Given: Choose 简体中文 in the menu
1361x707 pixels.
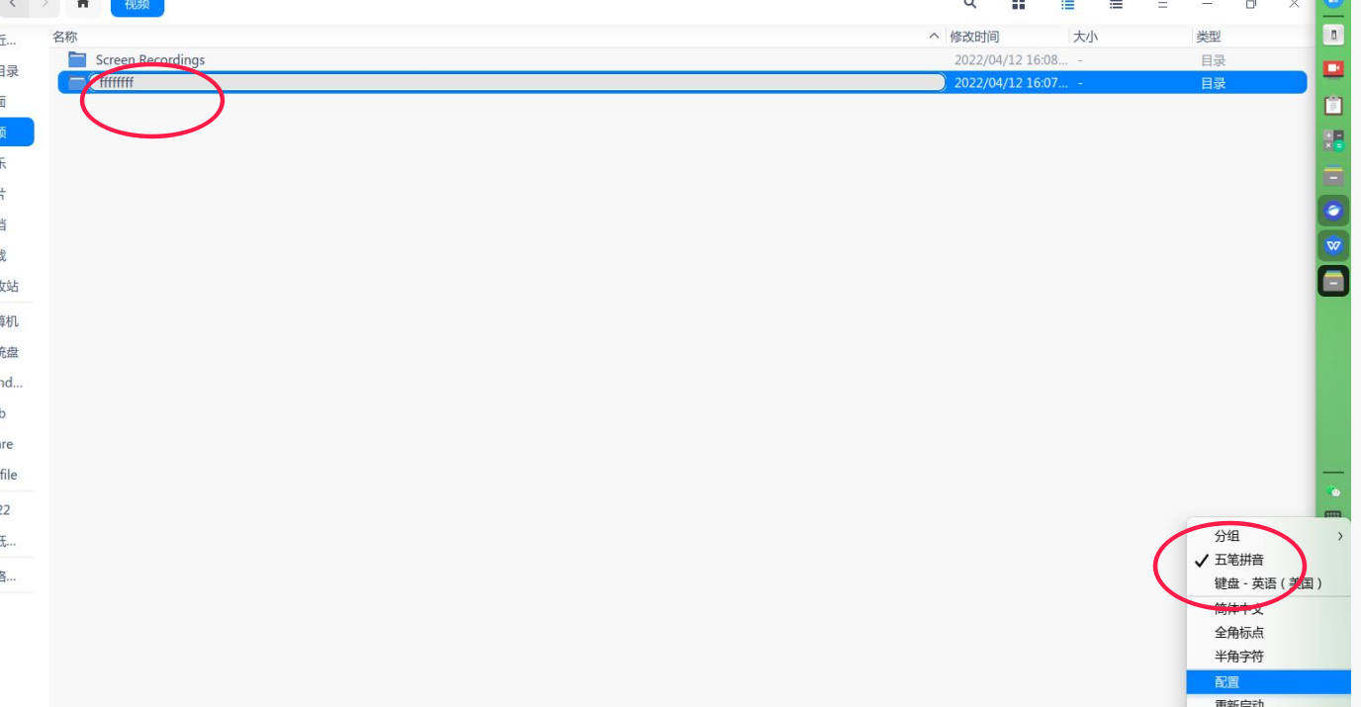Looking at the screenshot, I should (1269, 609).
